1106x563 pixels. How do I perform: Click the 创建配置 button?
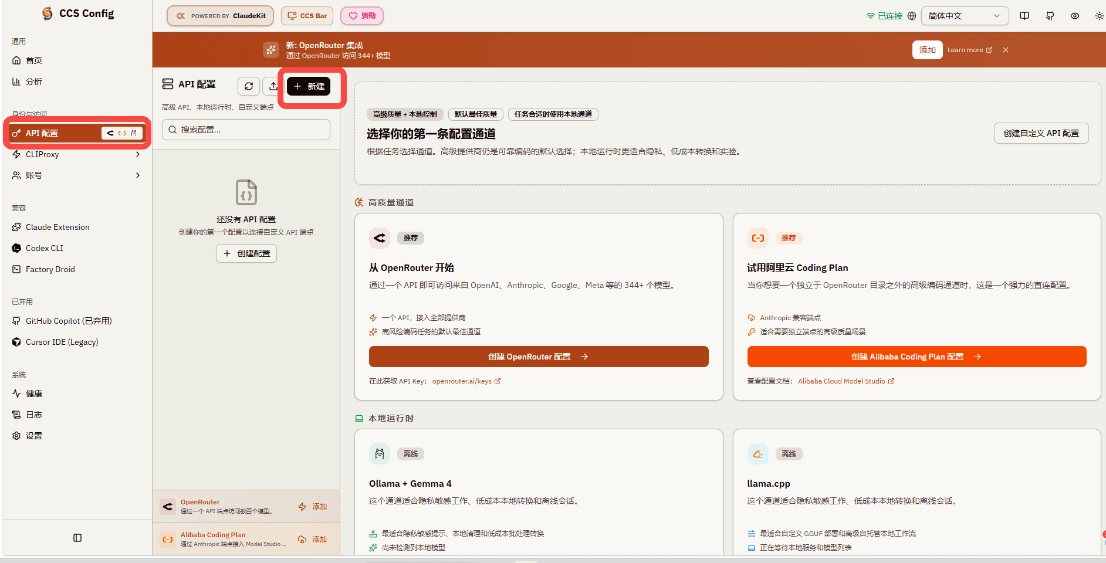pyautogui.click(x=246, y=253)
